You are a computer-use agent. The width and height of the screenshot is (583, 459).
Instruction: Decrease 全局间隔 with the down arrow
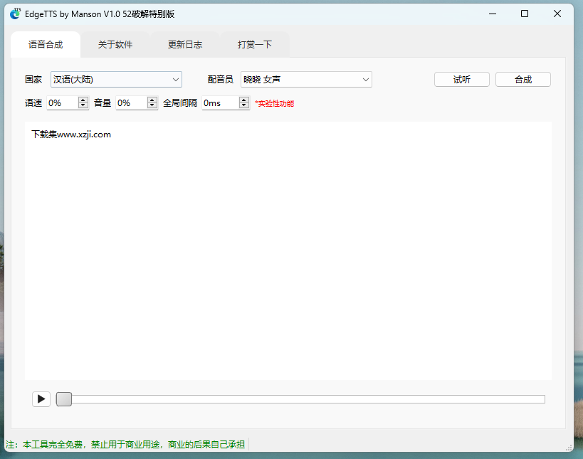point(244,106)
